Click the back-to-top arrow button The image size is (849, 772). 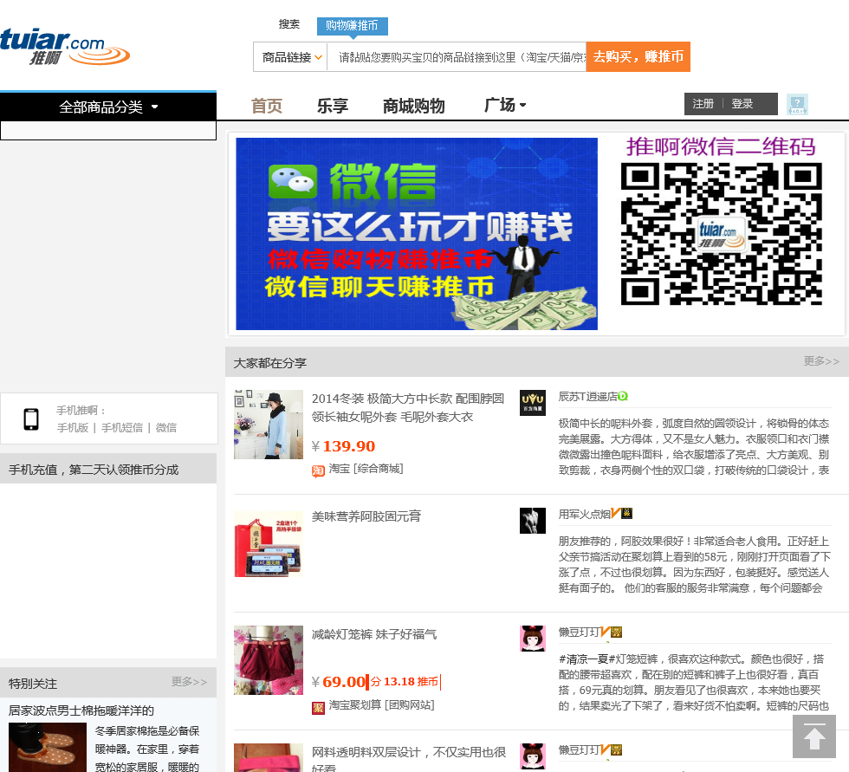[x=813, y=736]
